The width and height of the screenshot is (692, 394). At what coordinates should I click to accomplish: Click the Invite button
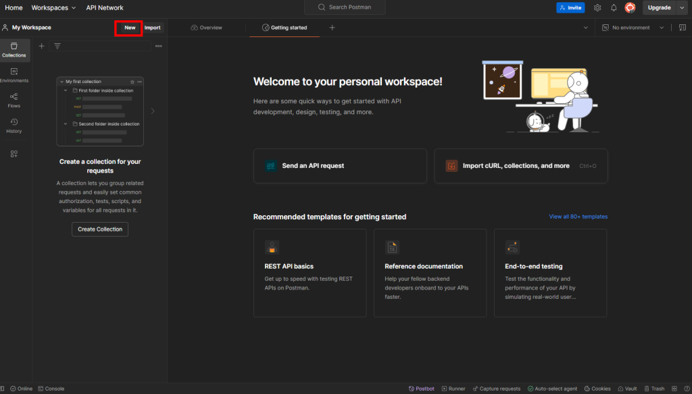click(570, 7)
